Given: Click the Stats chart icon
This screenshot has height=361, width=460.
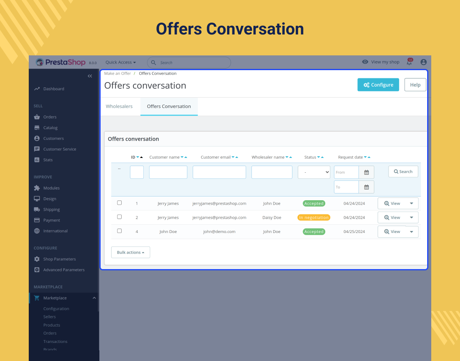Looking at the screenshot, I should pyautogui.click(x=37, y=160).
